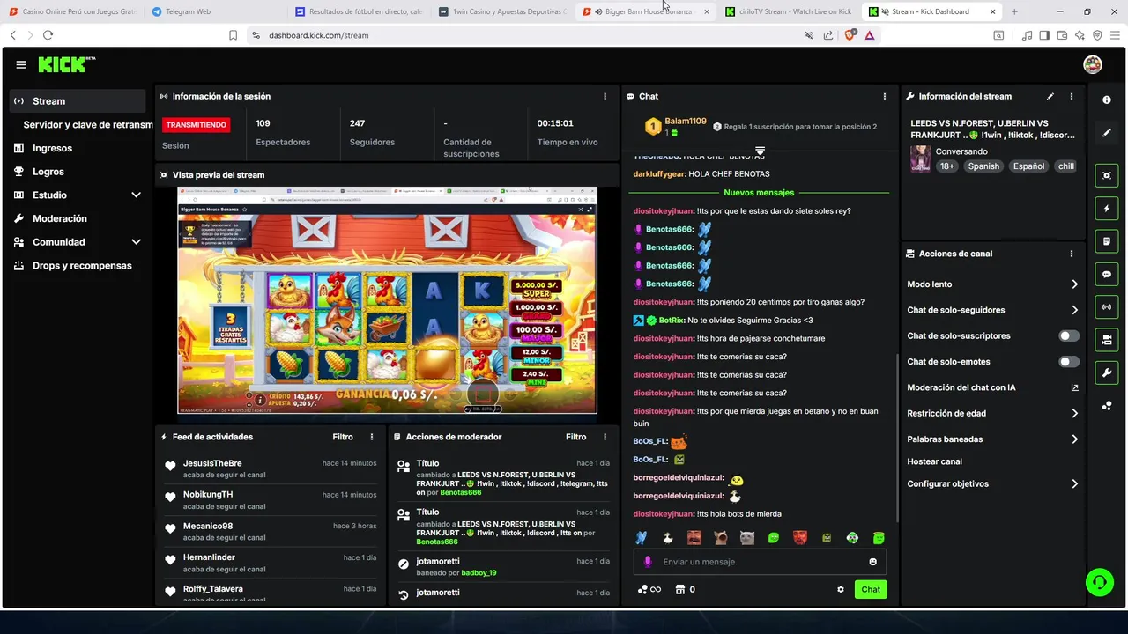Screen dimensions: 1128x634
Task: Open chat settings gear icon
Action: [x=841, y=590]
